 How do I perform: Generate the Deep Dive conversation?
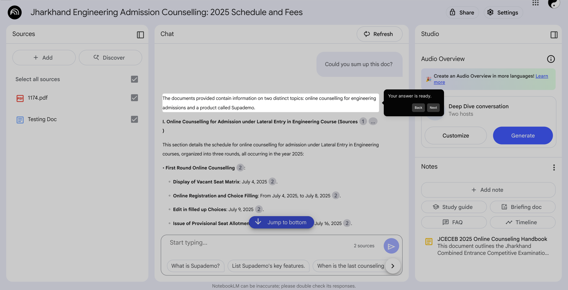click(523, 136)
